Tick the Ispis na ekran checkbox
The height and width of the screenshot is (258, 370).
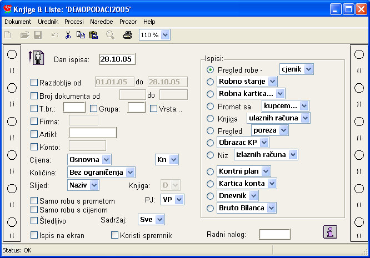[34, 235]
